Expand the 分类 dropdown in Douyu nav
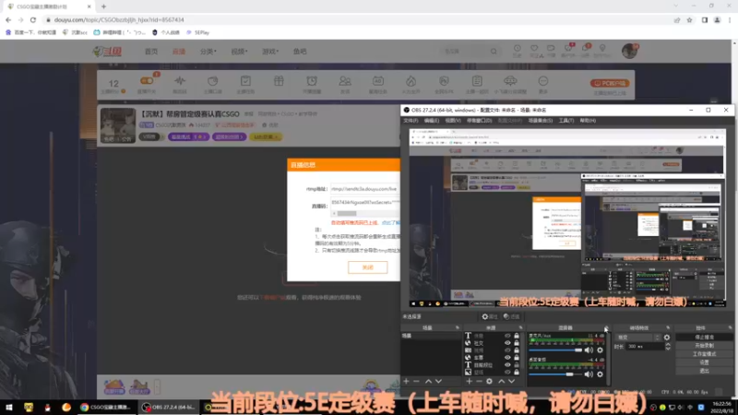The image size is (738, 415). click(208, 52)
